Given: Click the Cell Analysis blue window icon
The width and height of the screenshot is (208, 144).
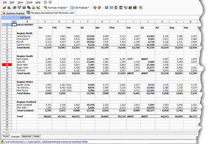Looking at the screenshot, I should [x=72, y=8].
